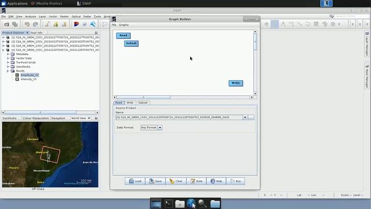This screenshot has height=209, width=371.
Task: Open the rightmost folder icon in the dock
Action: [x=215, y=204]
